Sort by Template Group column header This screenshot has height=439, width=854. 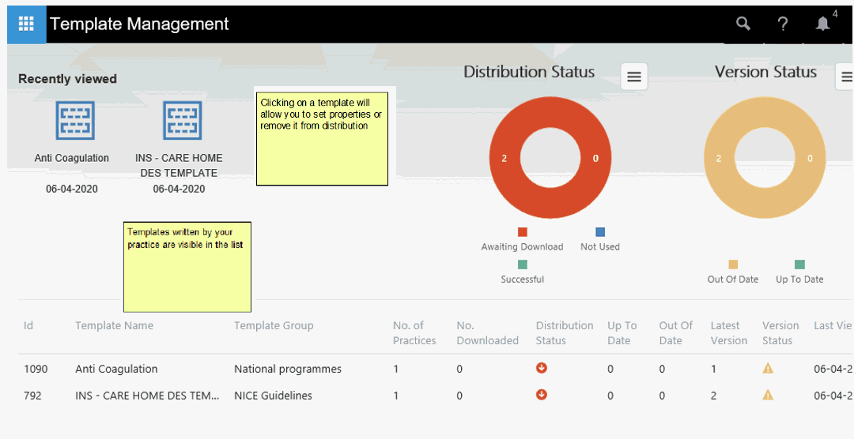(x=274, y=325)
